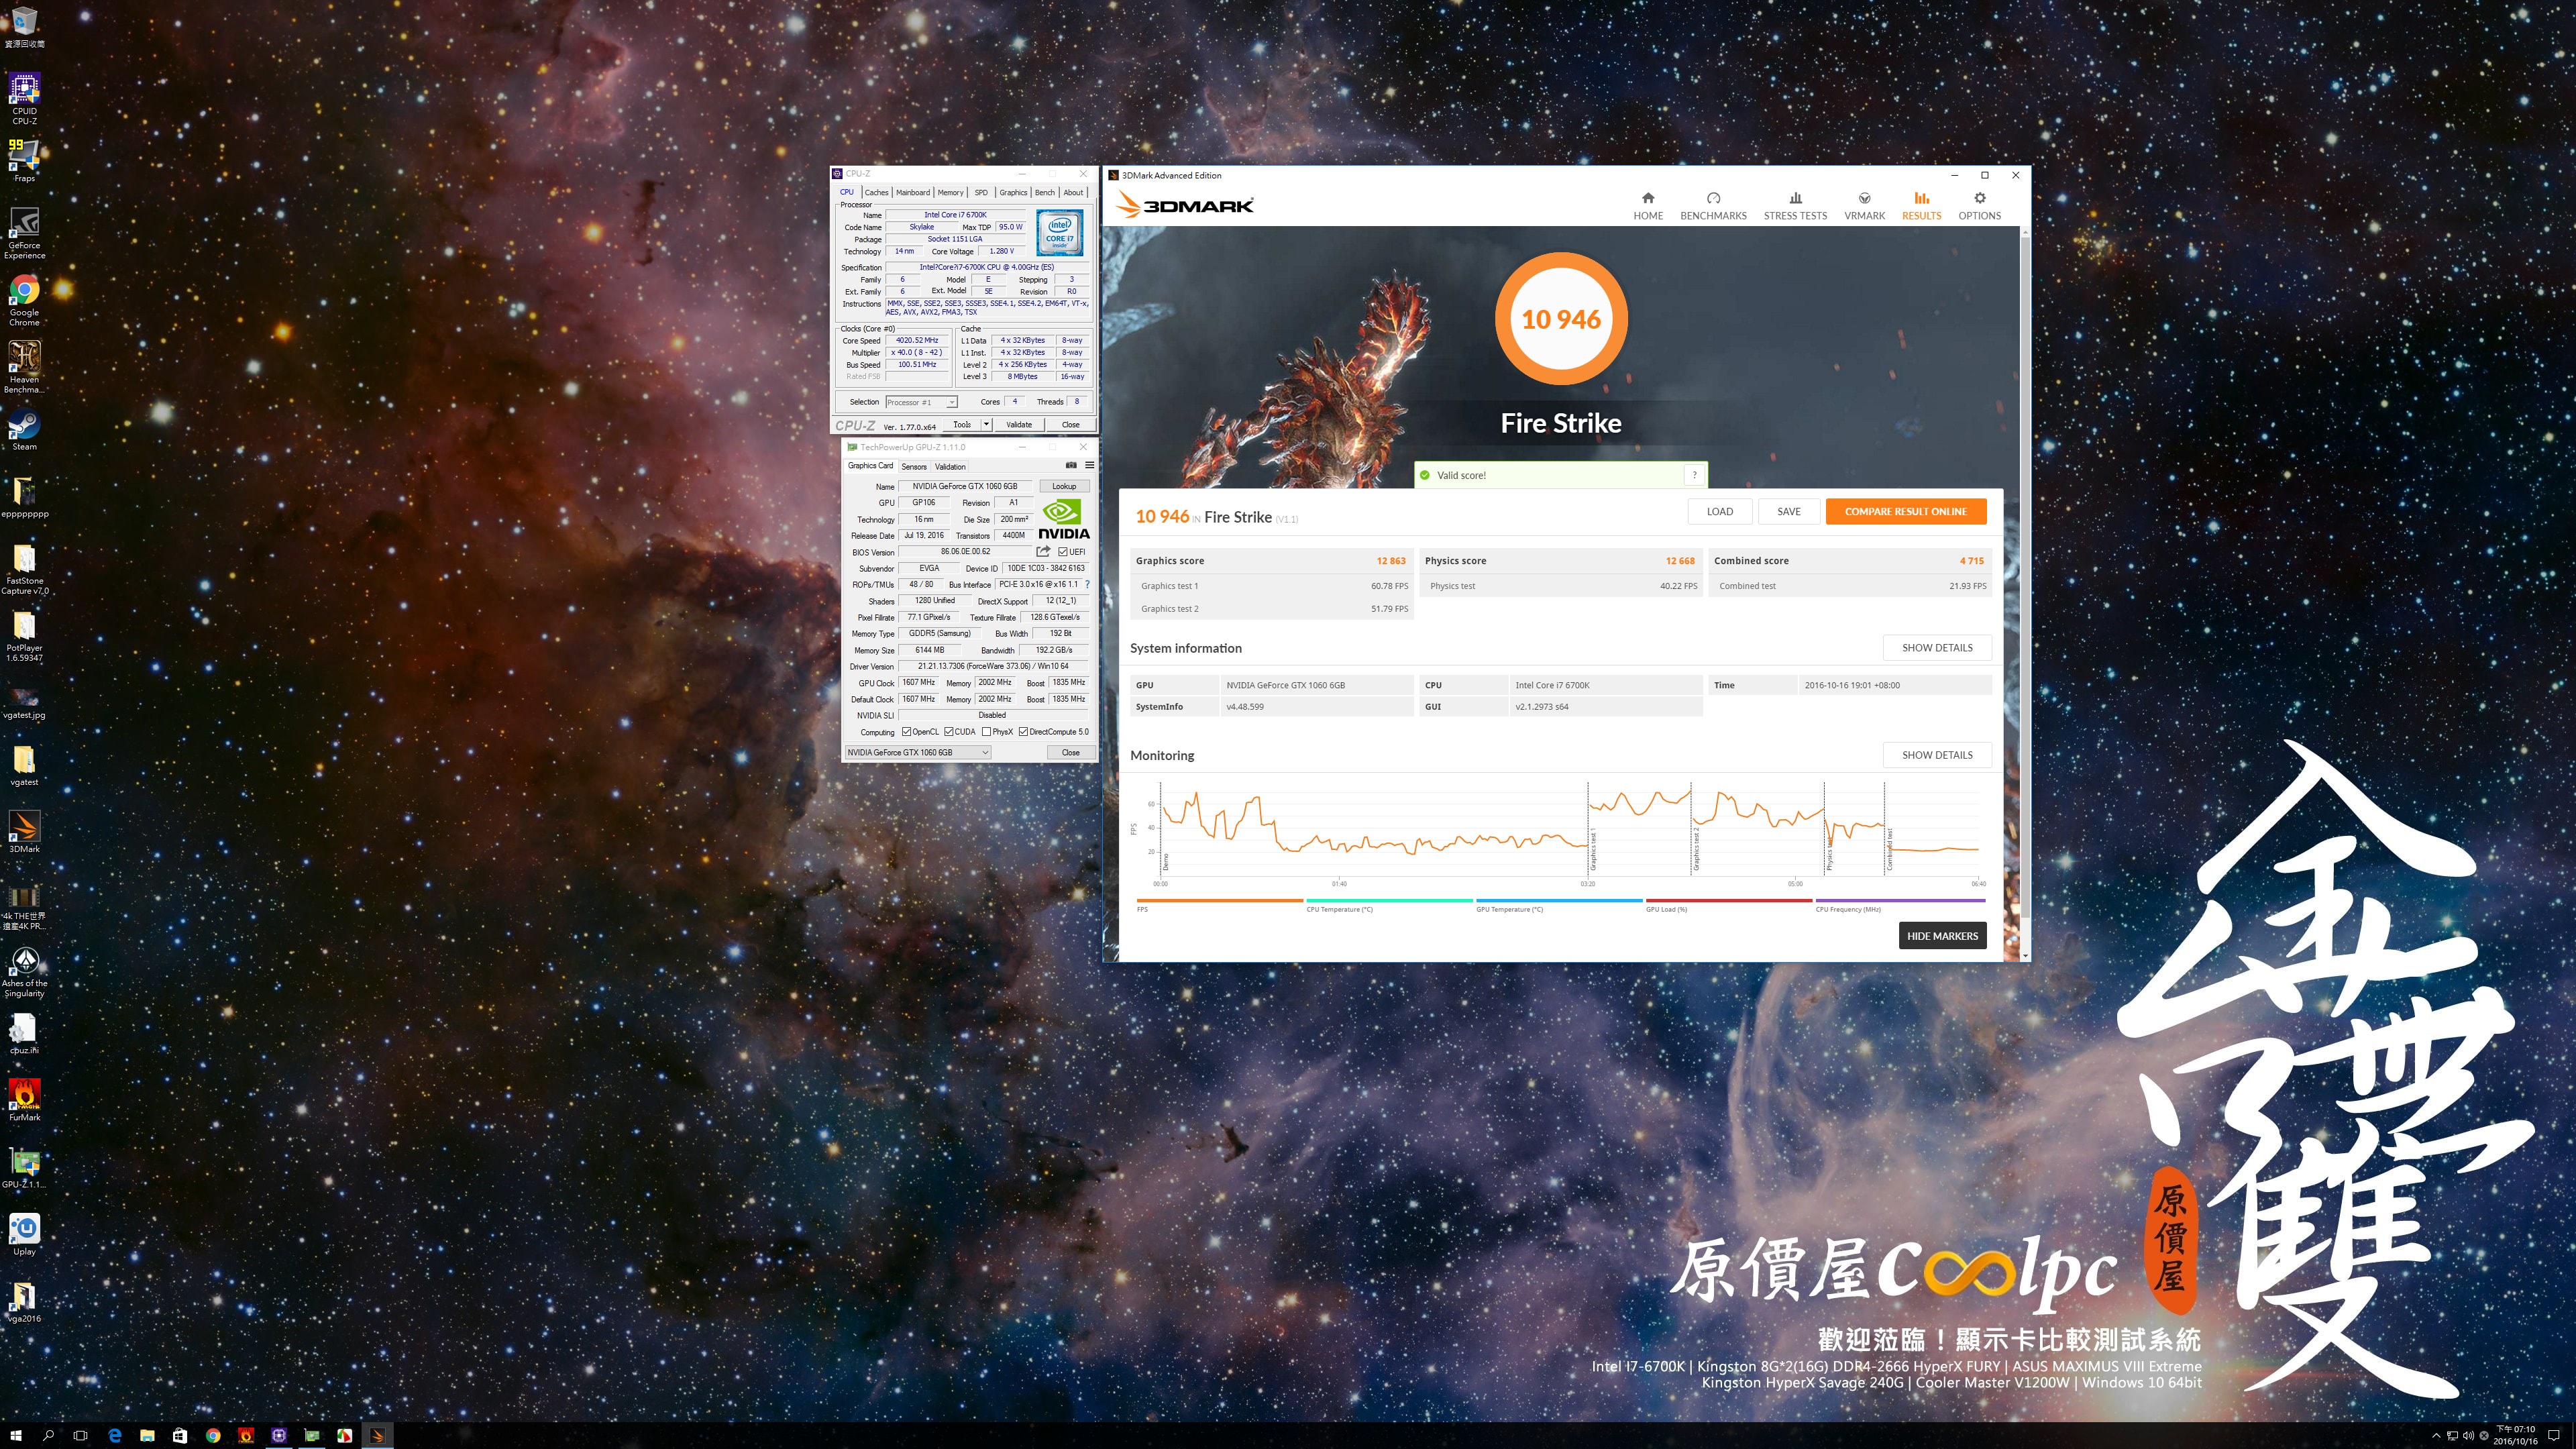Image resolution: width=2576 pixels, height=1449 pixels.
Task: Click the Validate button in CPU-Z
Action: pyautogui.click(x=1018, y=424)
